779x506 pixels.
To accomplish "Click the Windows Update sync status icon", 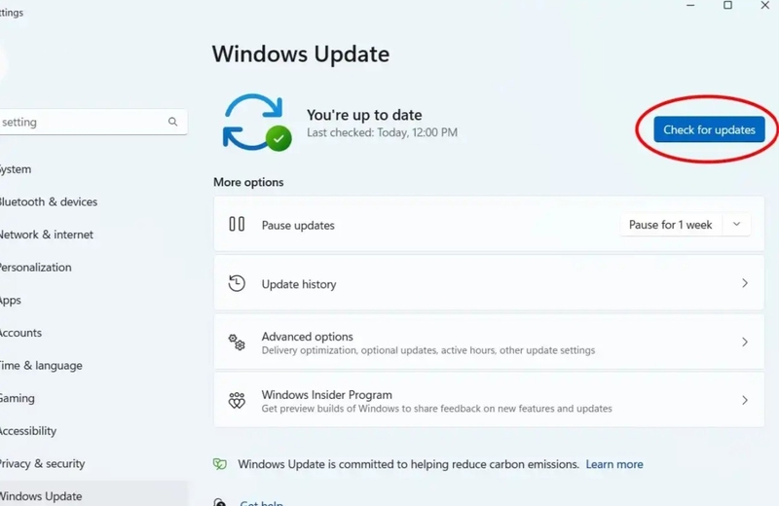I will [x=256, y=123].
